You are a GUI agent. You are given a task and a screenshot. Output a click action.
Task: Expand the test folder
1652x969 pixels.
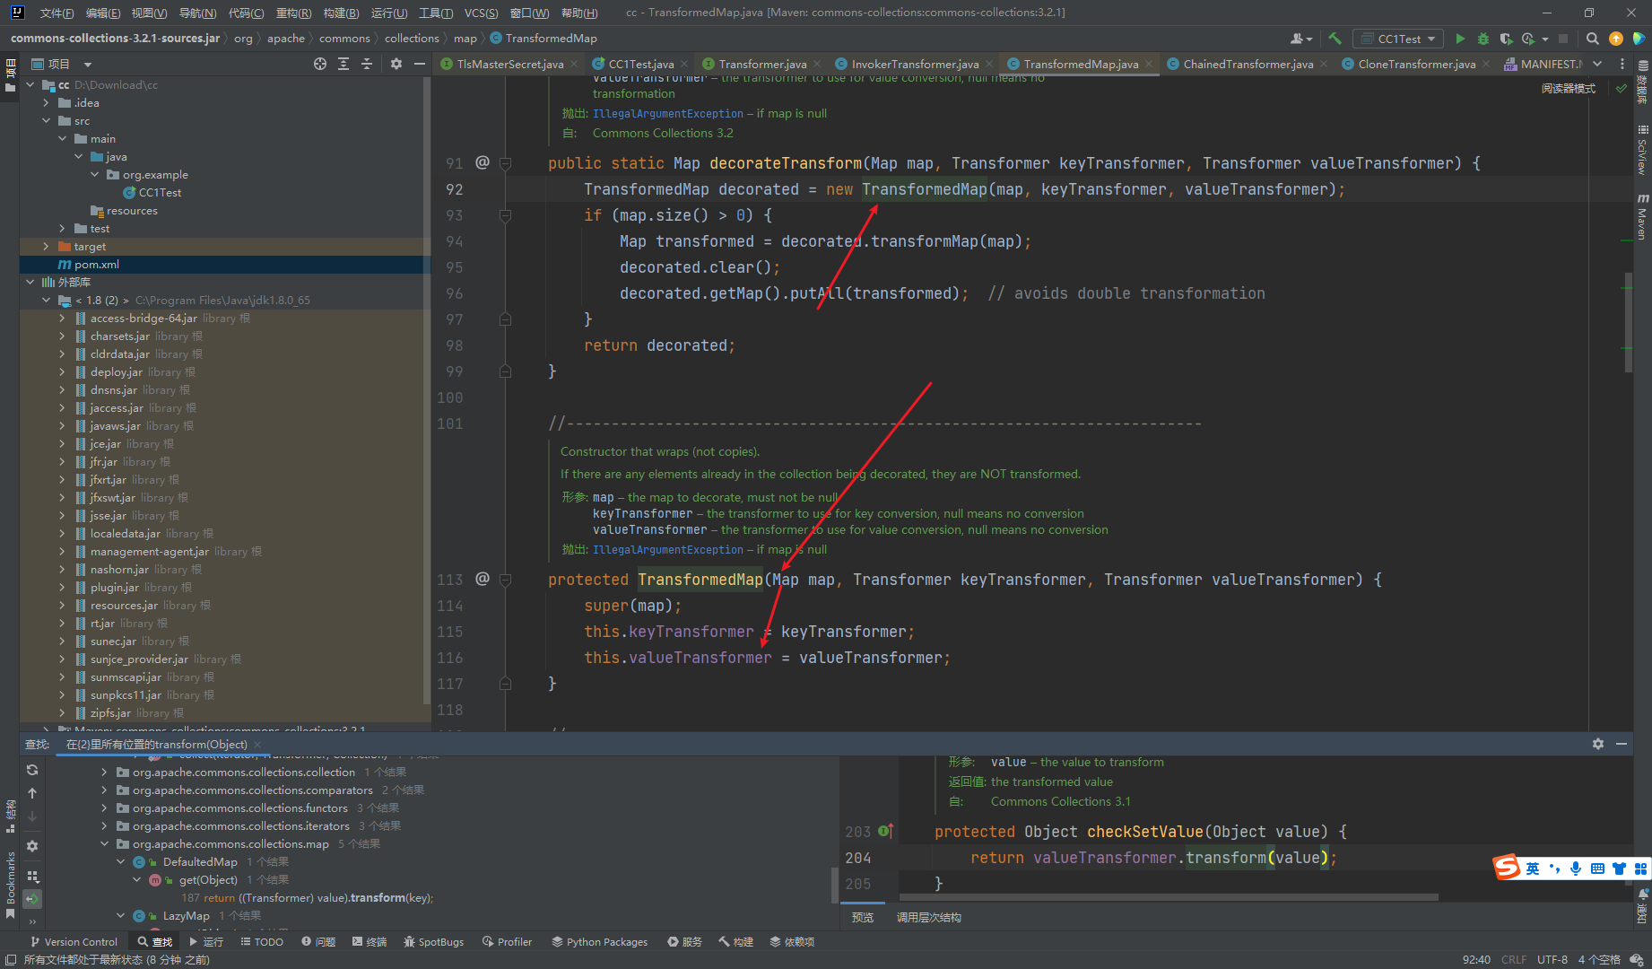(62, 228)
